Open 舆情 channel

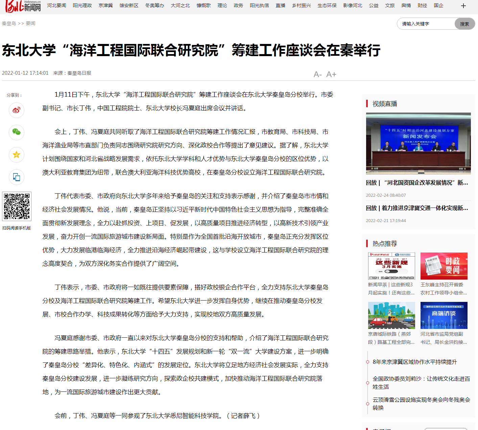[406, 6]
